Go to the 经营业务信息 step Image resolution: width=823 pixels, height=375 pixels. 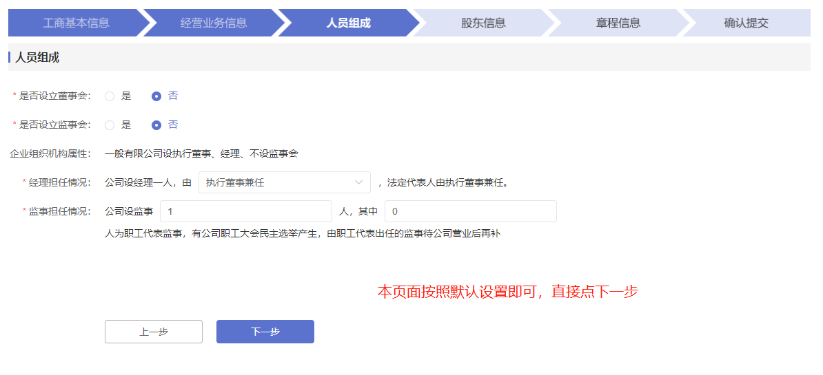tap(214, 23)
